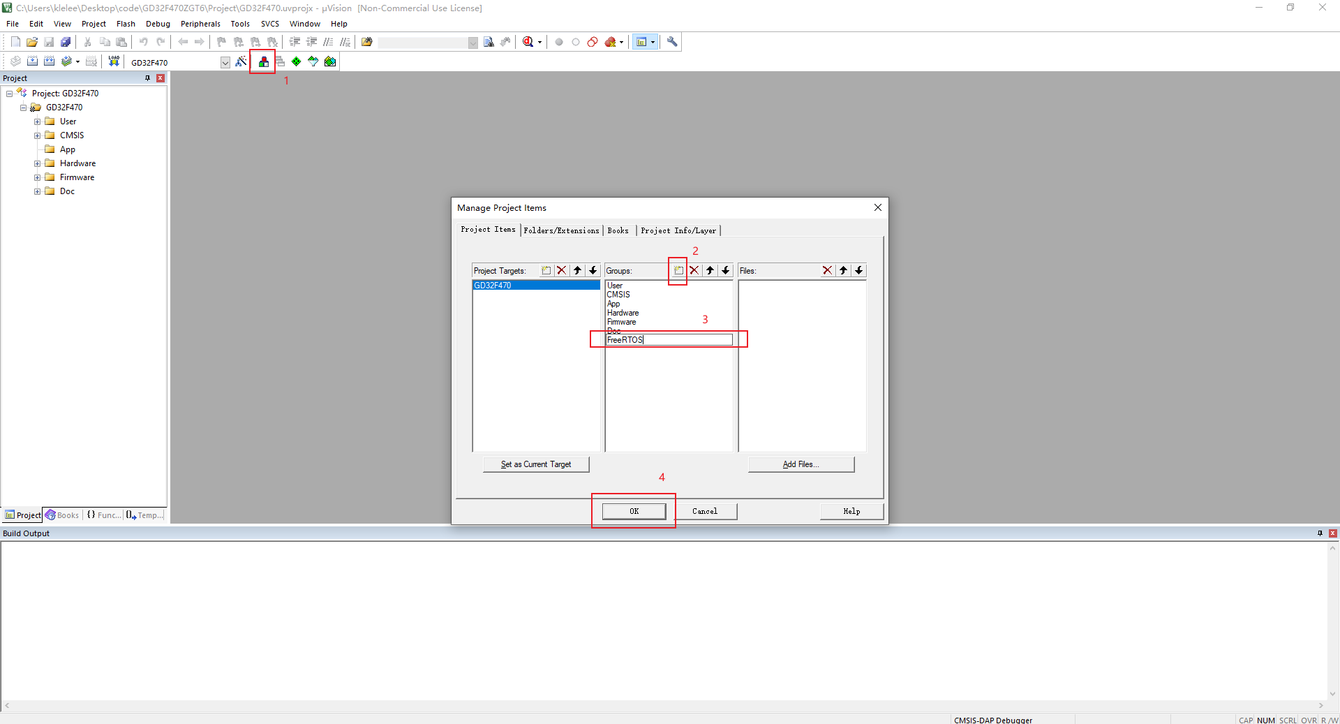The image size is (1340, 724).
Task: Open the Configuration wrench icon
Action: [672, 42]
